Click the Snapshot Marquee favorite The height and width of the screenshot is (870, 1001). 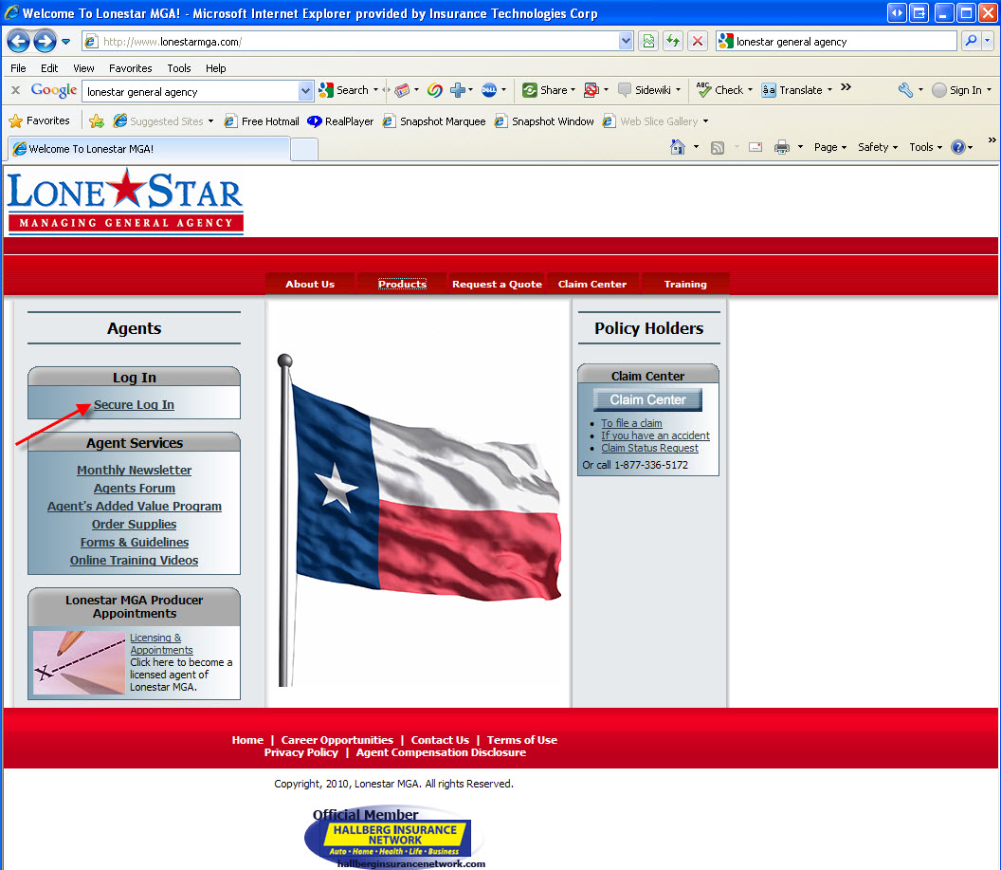tap(434, 121)
